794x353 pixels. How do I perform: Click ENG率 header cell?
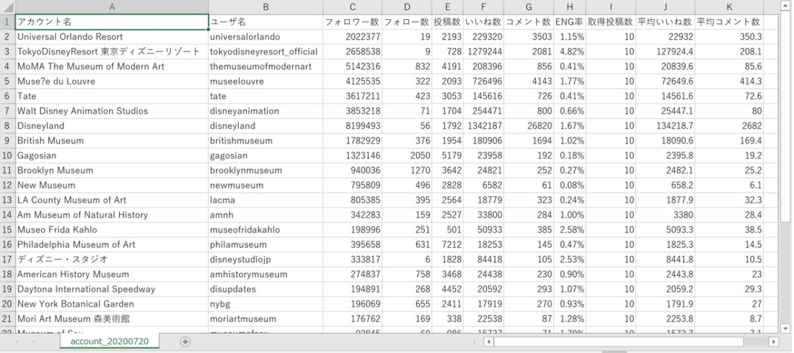tap(570, 22)
